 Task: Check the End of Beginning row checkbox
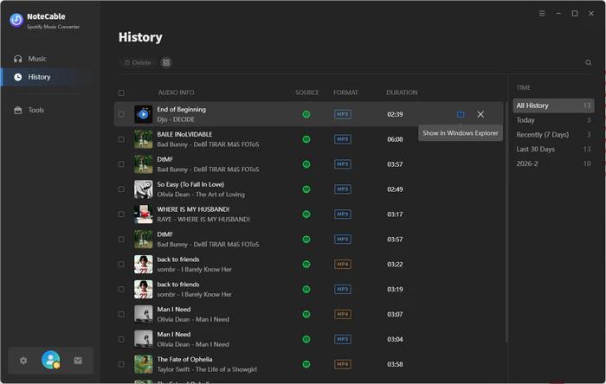(121, 114)
